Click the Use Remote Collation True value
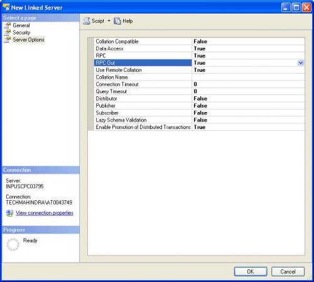This screenshot has width=314, height=282. 200,70
